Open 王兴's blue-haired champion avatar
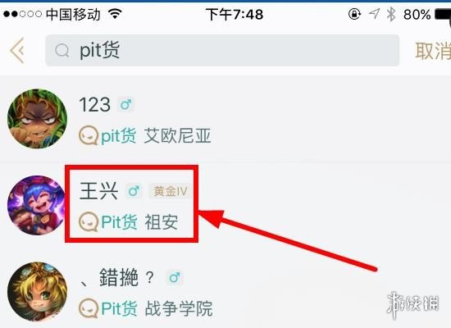The width and height of the screenshot is (451, 328). [37, 205]
